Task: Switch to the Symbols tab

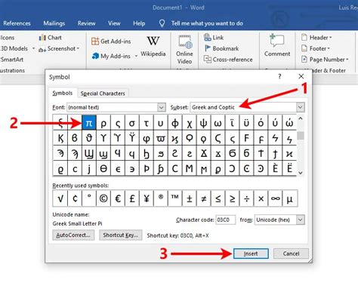Action: click(63, 94)
